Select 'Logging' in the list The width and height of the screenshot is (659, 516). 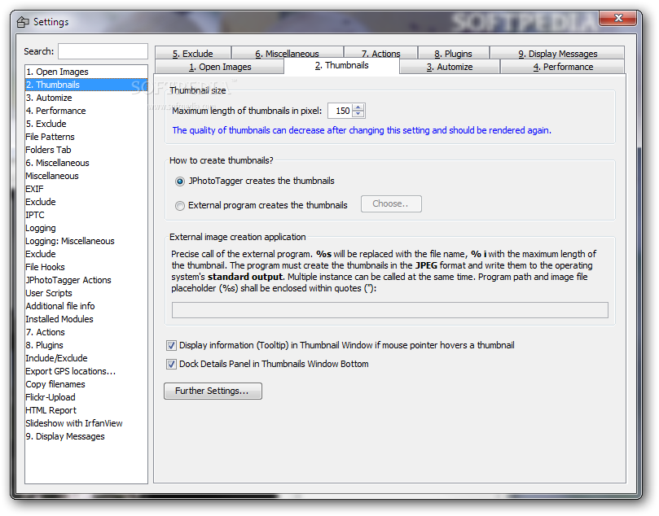(x=86, y=228)
